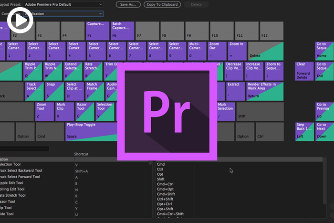Screen dimensions: 334x223
Task: Select the Selection Tool V key
Action: click(x=105, y=112)
